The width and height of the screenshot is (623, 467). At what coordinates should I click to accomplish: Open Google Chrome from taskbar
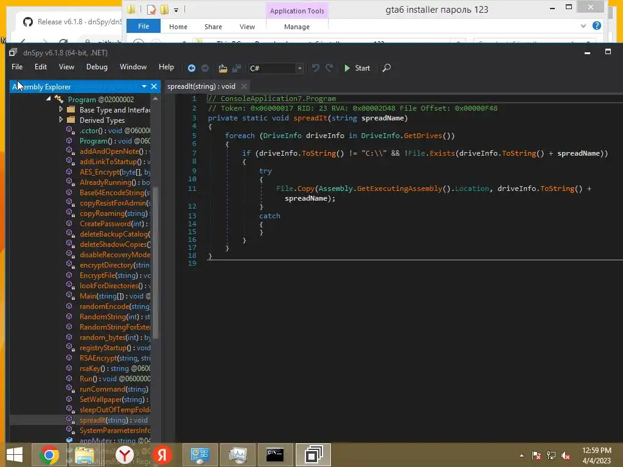click(49, 455)
